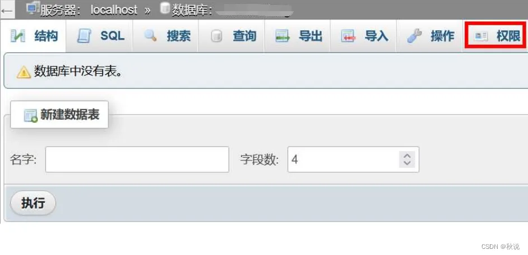Click the 结构 tab chart icon

point(17,36)
